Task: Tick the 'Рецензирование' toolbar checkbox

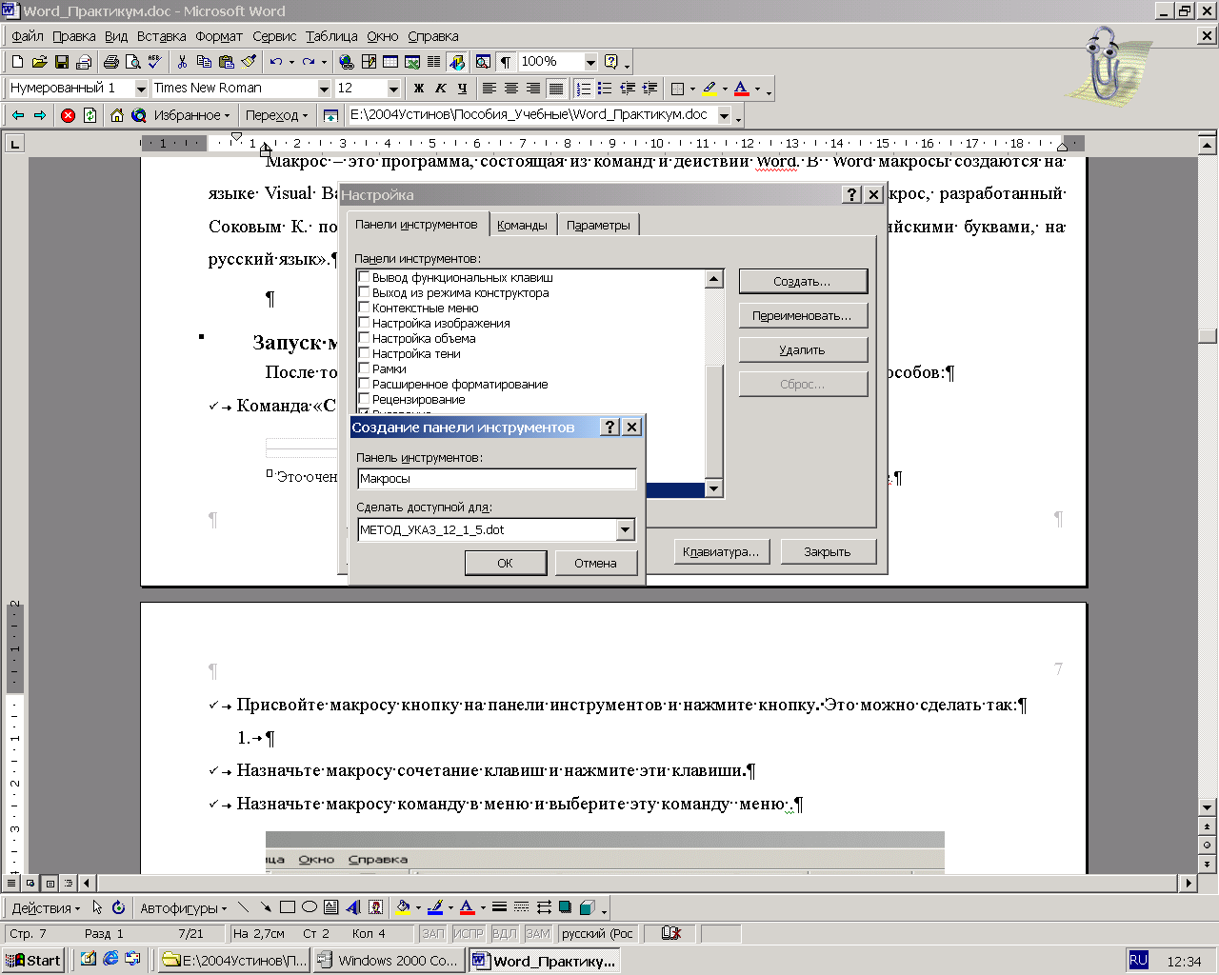Action: (364, 399)
